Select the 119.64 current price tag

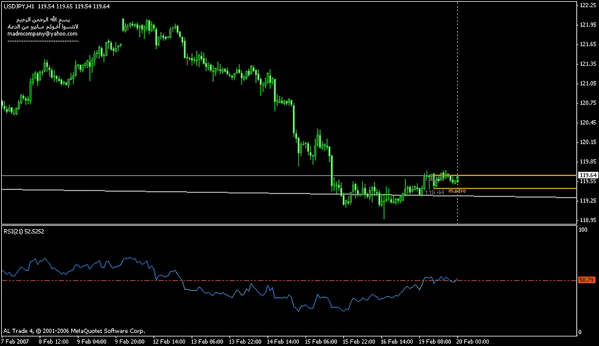point(588,175)
